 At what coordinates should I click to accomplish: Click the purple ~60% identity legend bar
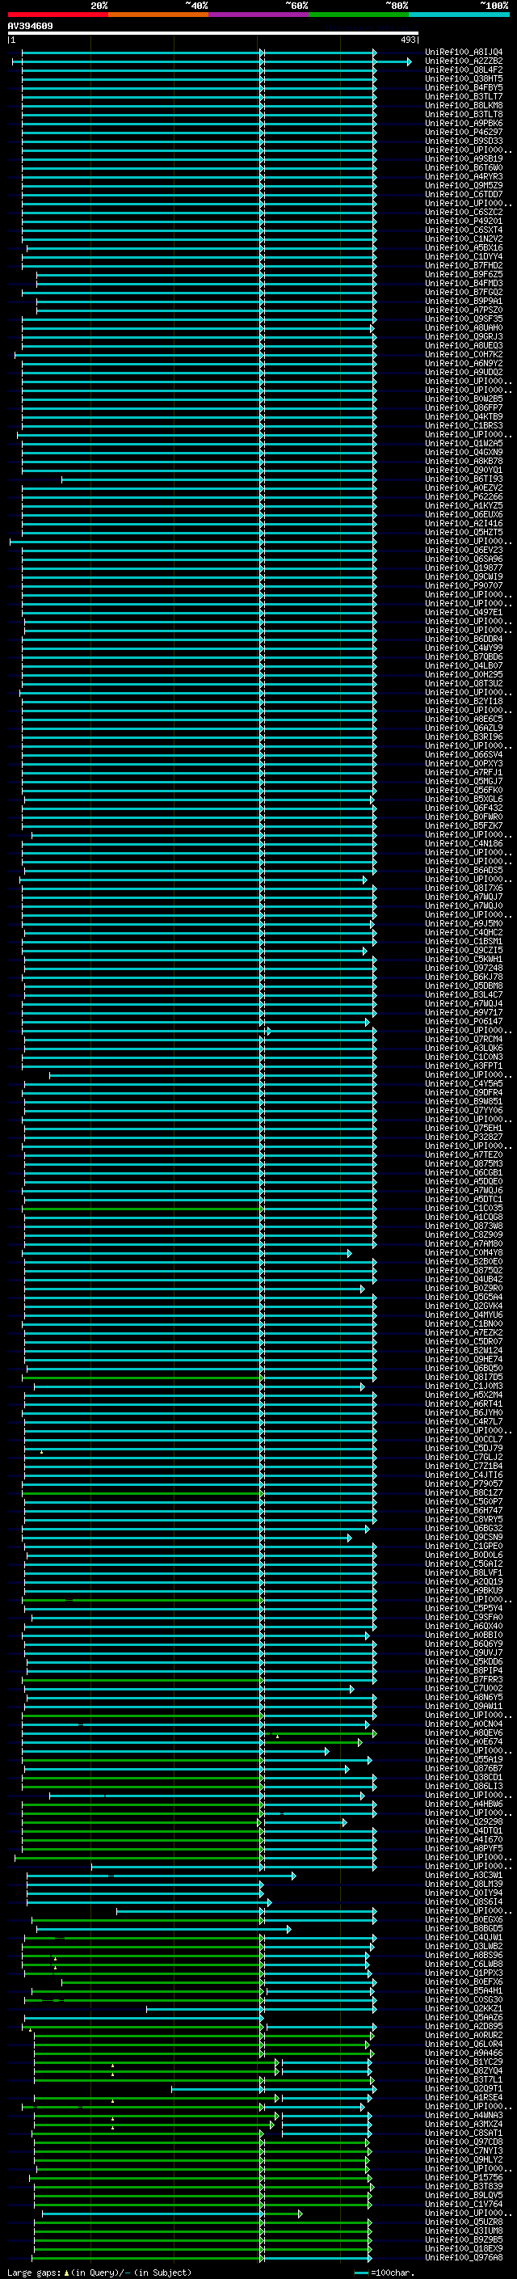258,15
